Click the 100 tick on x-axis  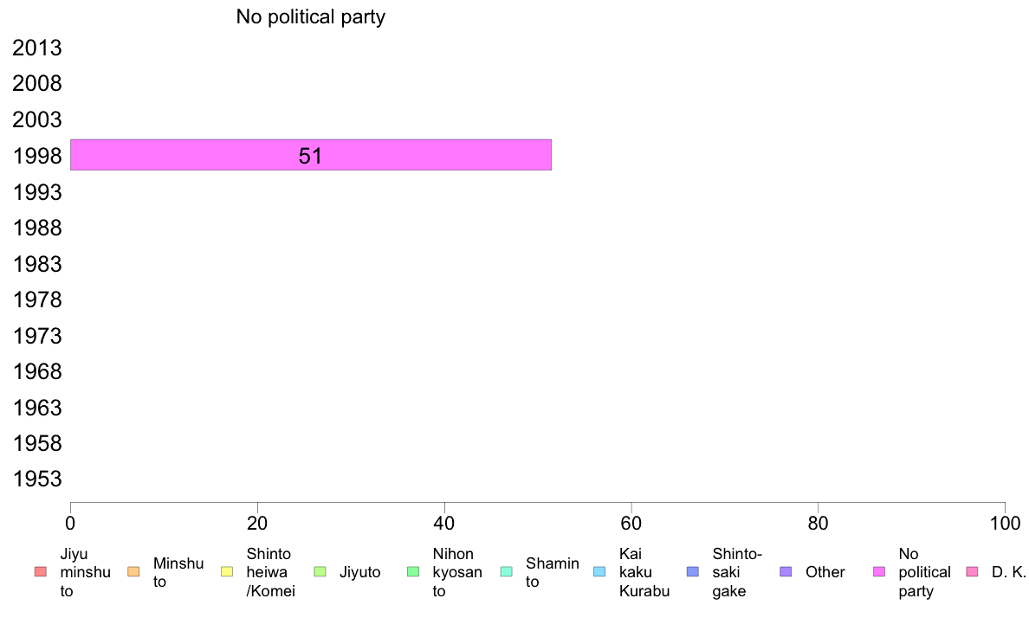1005,523
